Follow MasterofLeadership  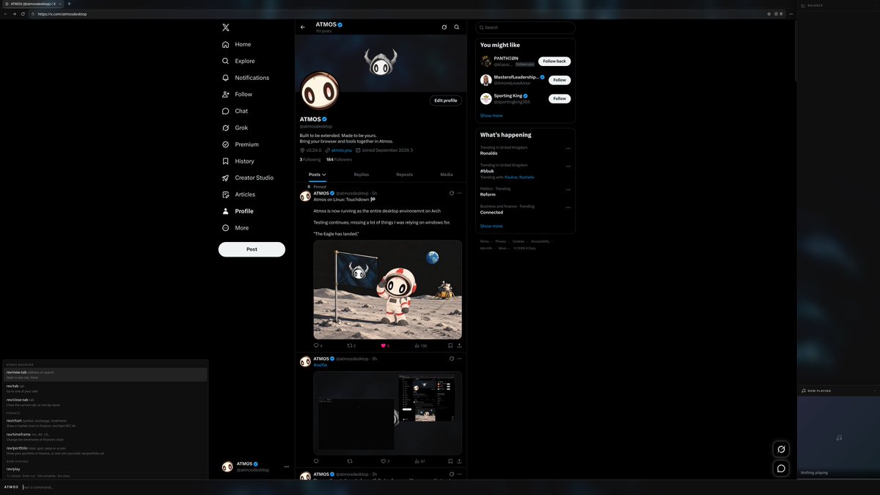(x=560, y=80)
